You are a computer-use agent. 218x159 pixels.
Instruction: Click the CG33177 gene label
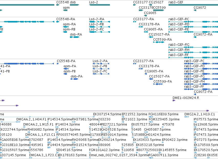point(140,2)
